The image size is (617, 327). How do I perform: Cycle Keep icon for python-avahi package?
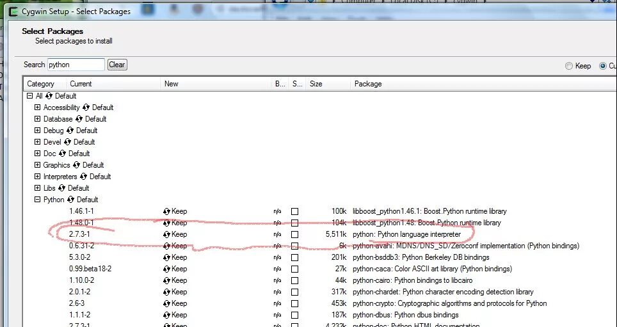[166, 246]
